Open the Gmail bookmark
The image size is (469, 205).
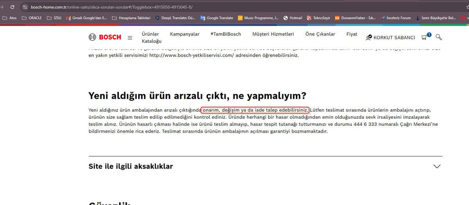pos(86,18)
